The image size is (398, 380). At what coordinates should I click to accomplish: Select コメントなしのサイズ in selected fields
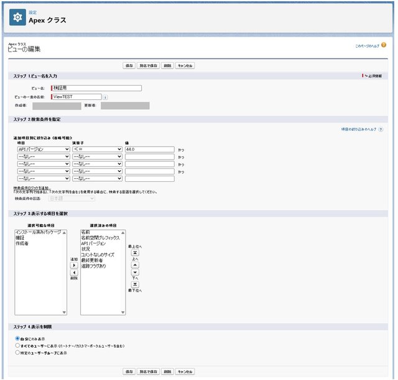98,255
